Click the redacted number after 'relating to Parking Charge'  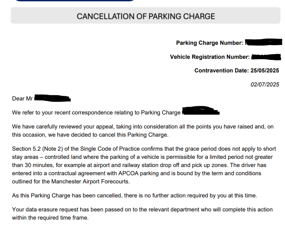(x=201, y=111)
